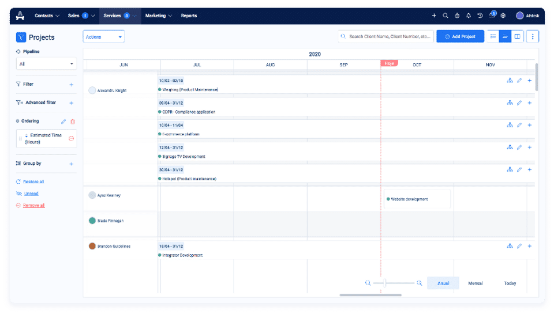Switch to the board columns view icon
Image resolution: width=554 pixels, height=314 pixels.
click(x=517, y=36)
